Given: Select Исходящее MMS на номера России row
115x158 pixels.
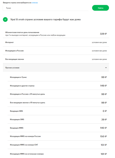Looking at the screenshot, I should coord(58,136).
